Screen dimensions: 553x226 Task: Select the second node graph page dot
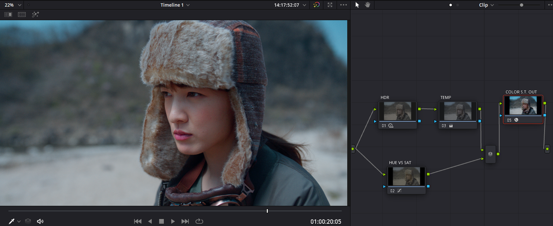click(x=458, y=5)
